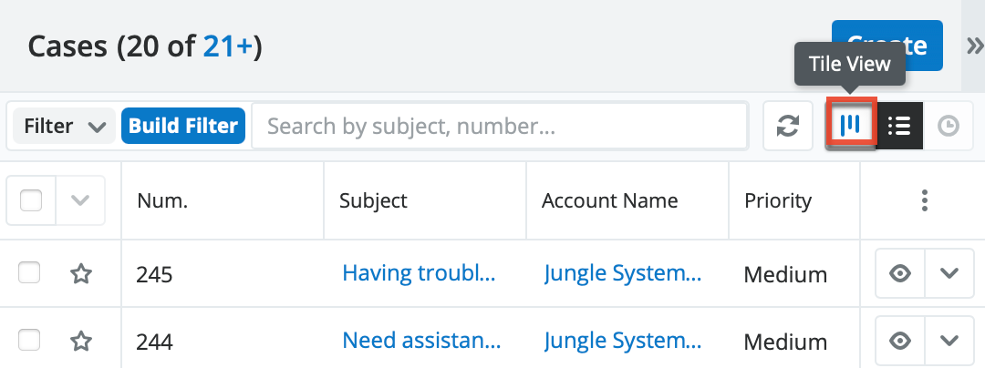Sort by Subject column header
Image resolution: width=985 pixels, height=368 pixels.
[x=373, y=200]
